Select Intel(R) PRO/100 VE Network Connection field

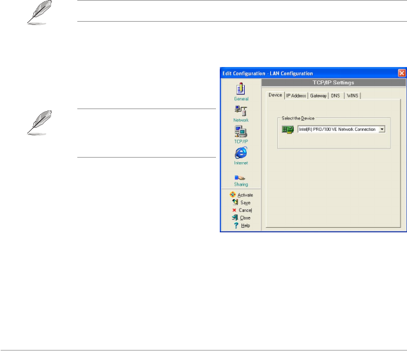[341, 129]
